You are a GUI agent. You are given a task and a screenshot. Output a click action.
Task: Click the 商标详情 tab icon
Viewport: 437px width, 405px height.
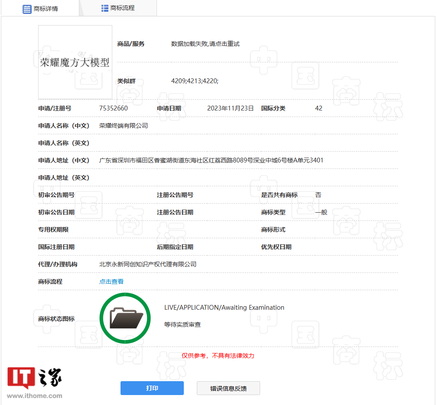tap(27, 9)
